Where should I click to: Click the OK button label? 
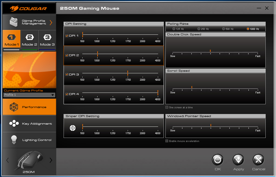[218, 169]
